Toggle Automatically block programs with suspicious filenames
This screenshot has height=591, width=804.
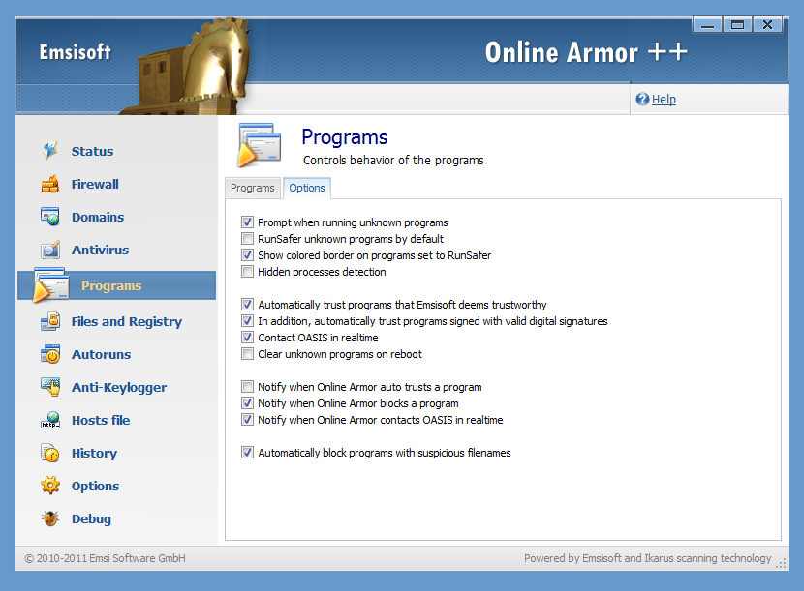[247, 453]
